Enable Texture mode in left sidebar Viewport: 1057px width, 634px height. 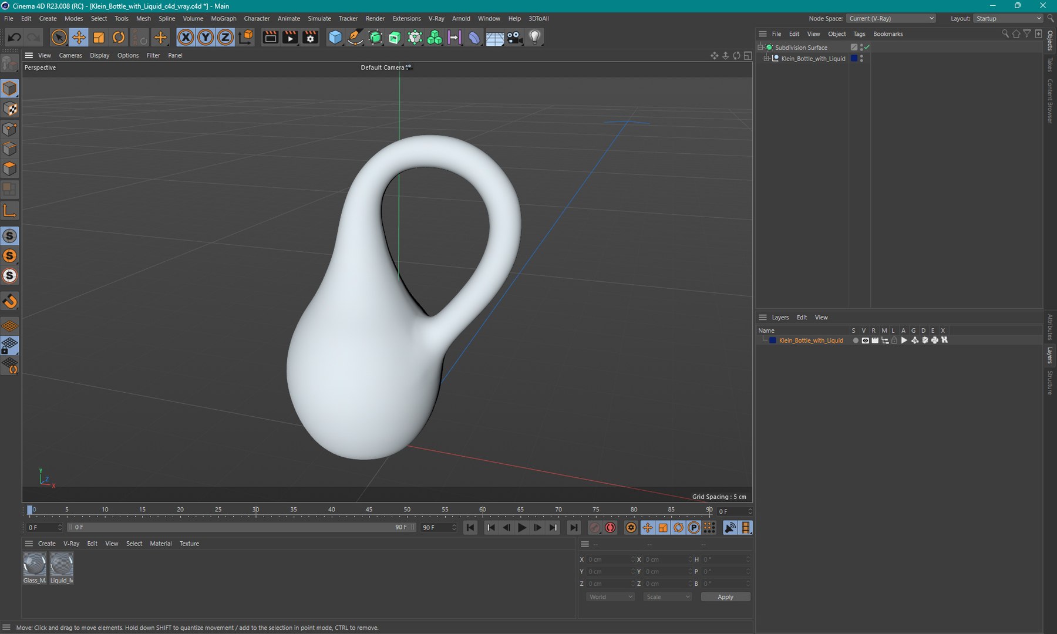pyautogui.click(x=10, y=109)
